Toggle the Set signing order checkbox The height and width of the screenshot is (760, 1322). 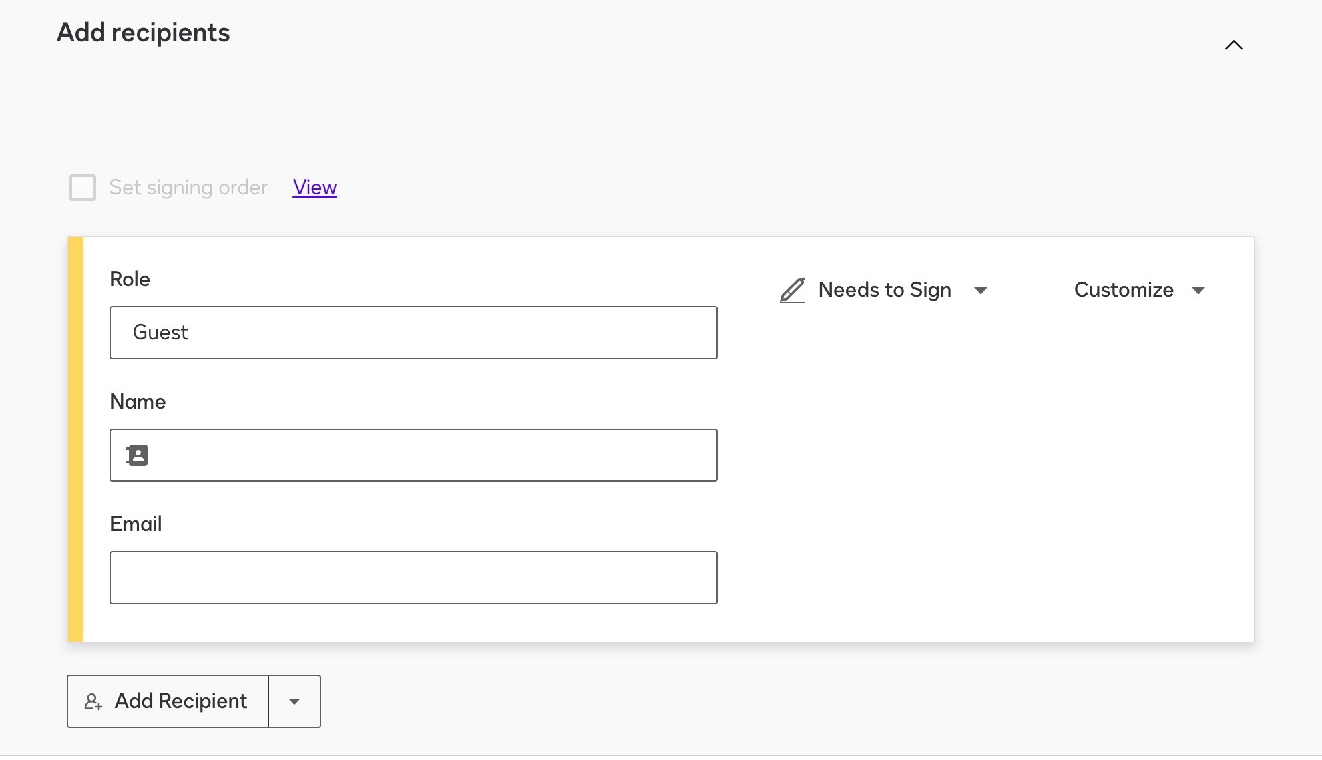click(83, 188)
